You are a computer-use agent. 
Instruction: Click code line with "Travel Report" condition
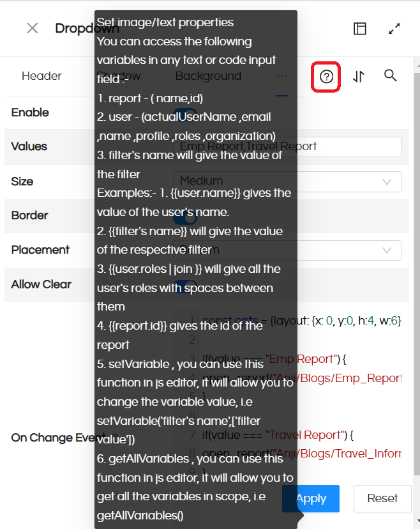pyautogui.click(x=278, y=435)
